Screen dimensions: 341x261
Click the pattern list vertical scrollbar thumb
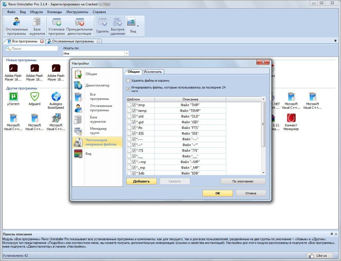[263, 124]
